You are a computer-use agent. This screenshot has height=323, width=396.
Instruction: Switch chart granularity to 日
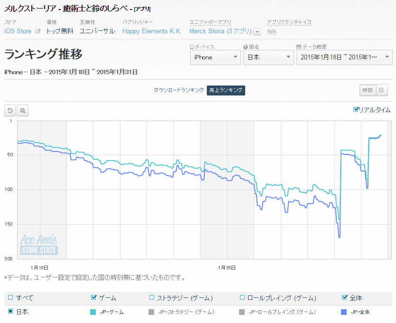tap(382, 90)
